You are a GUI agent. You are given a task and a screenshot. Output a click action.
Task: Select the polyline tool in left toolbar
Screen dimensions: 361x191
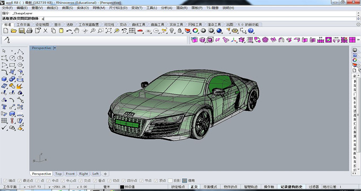point(20,51)
